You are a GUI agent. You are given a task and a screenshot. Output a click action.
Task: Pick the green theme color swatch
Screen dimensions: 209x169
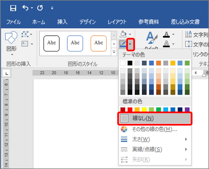187,63
